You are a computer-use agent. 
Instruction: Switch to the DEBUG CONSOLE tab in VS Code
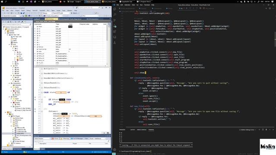pos(142,130)
